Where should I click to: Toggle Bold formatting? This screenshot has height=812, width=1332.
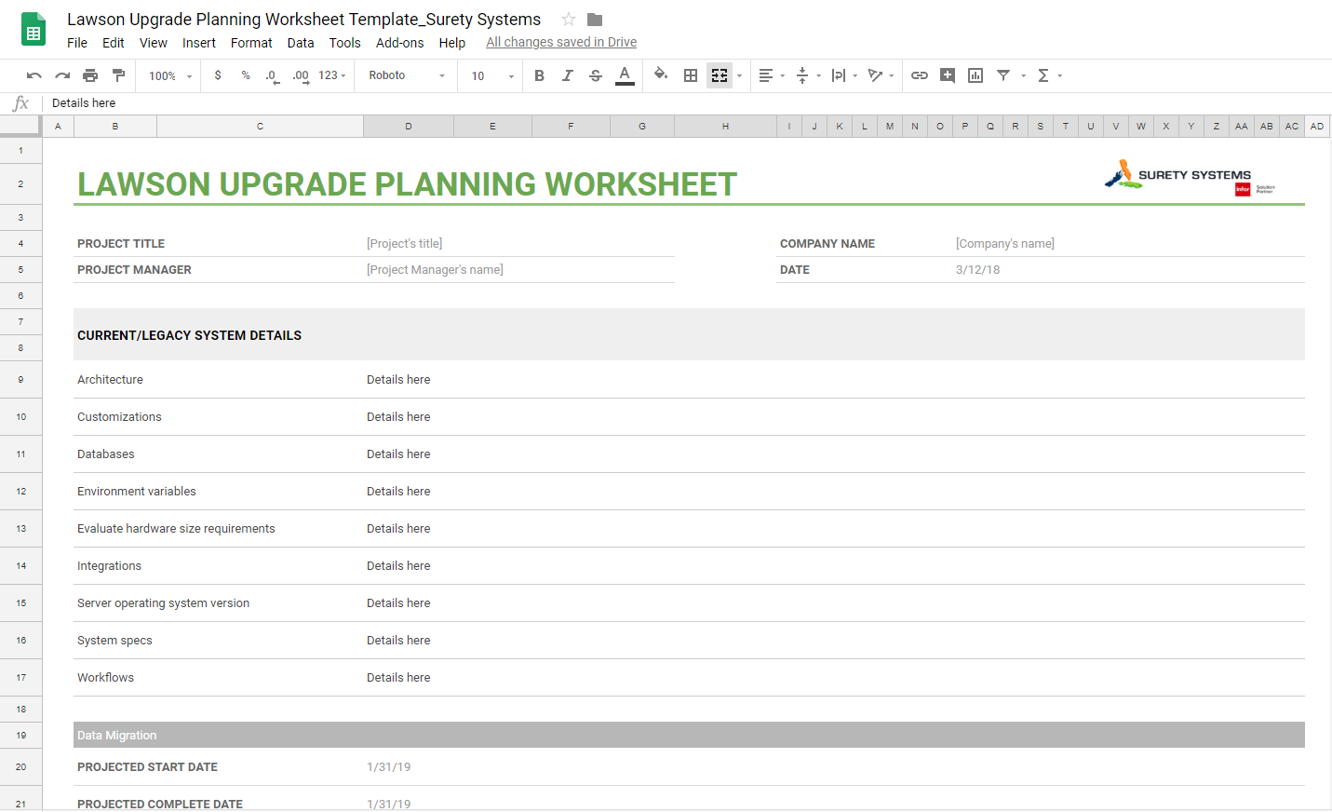click(539, 75)
